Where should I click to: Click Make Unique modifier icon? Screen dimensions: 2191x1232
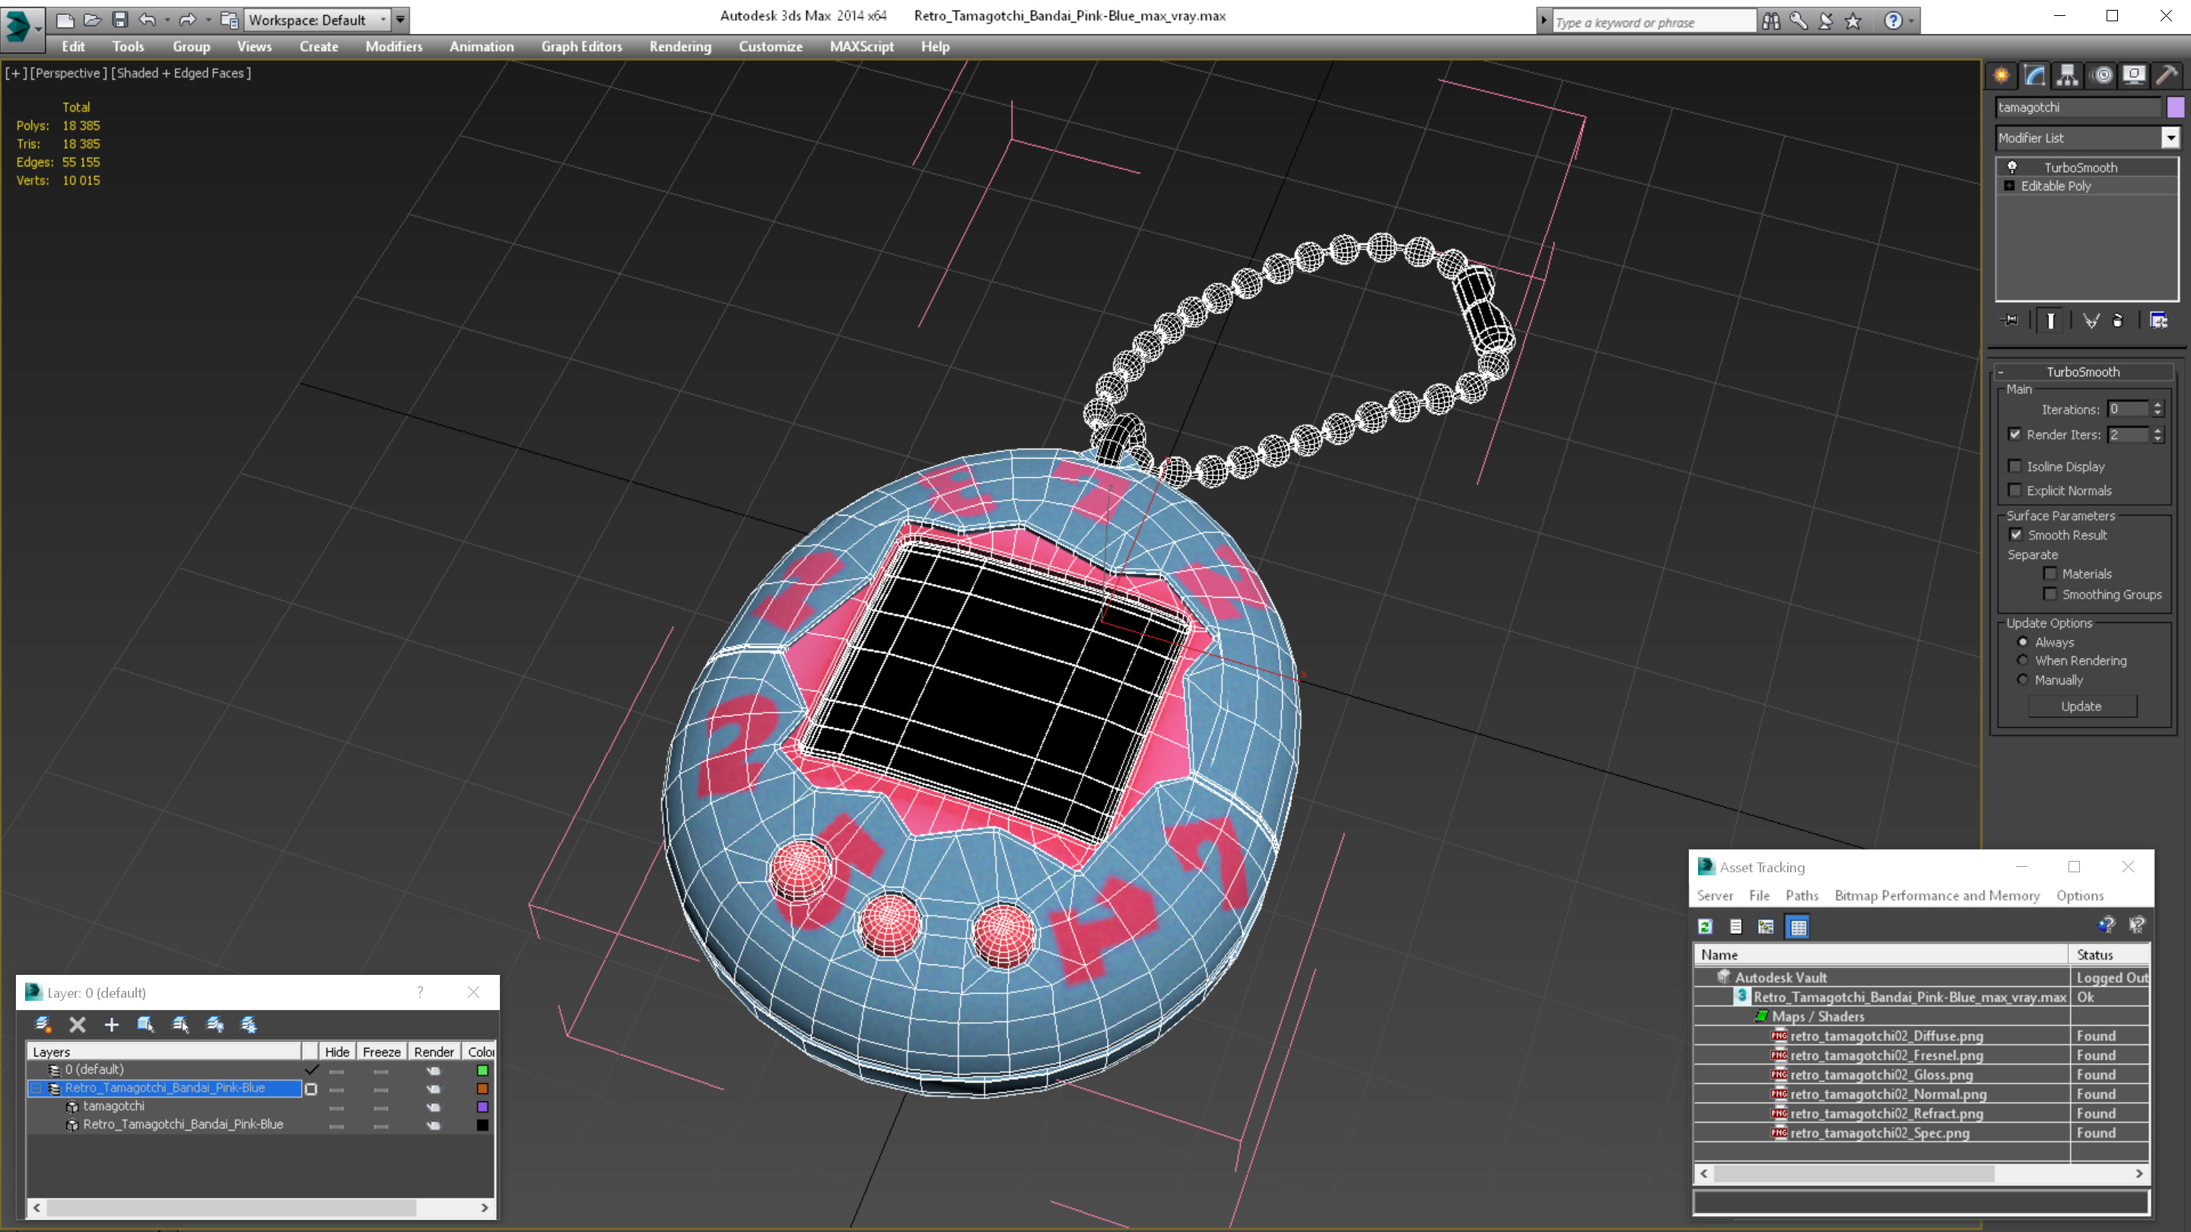click(2091, 320)
